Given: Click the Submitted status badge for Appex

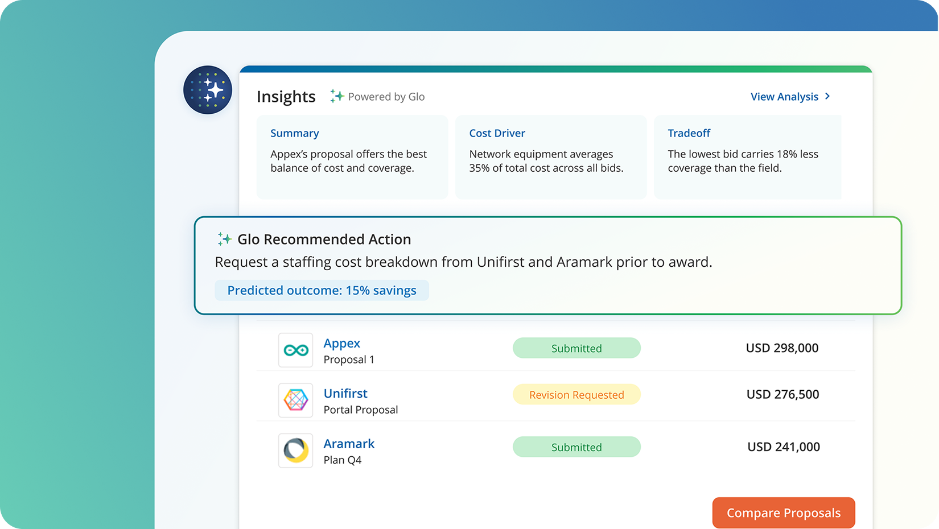Looking at the screenshot, I should 576,348.
